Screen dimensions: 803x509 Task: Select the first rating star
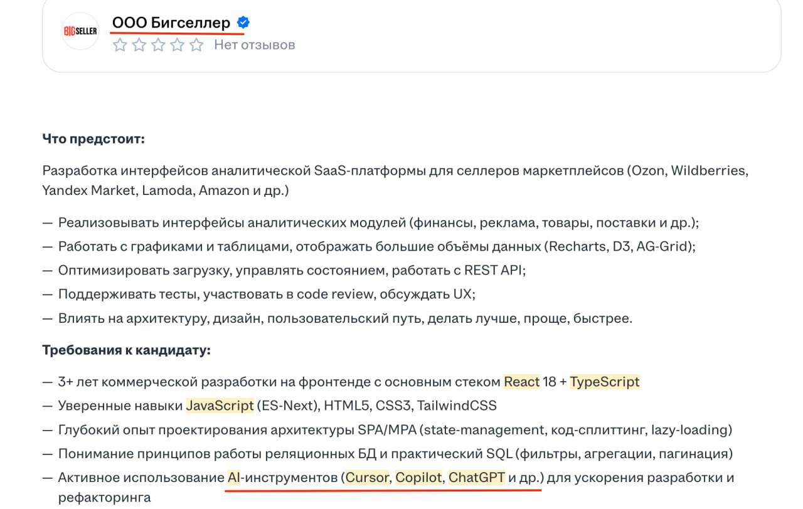coord(120,45)
